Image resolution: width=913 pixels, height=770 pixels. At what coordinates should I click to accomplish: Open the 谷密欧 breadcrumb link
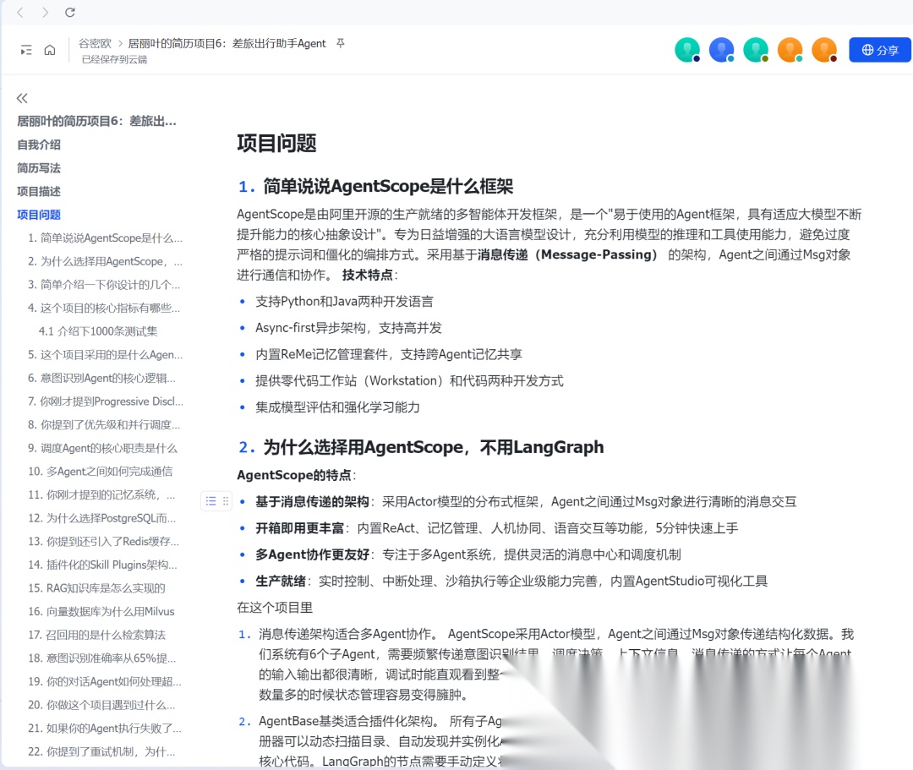point(95,44)
